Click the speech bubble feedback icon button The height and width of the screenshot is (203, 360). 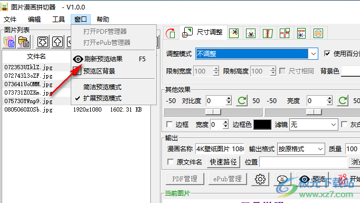282,179
